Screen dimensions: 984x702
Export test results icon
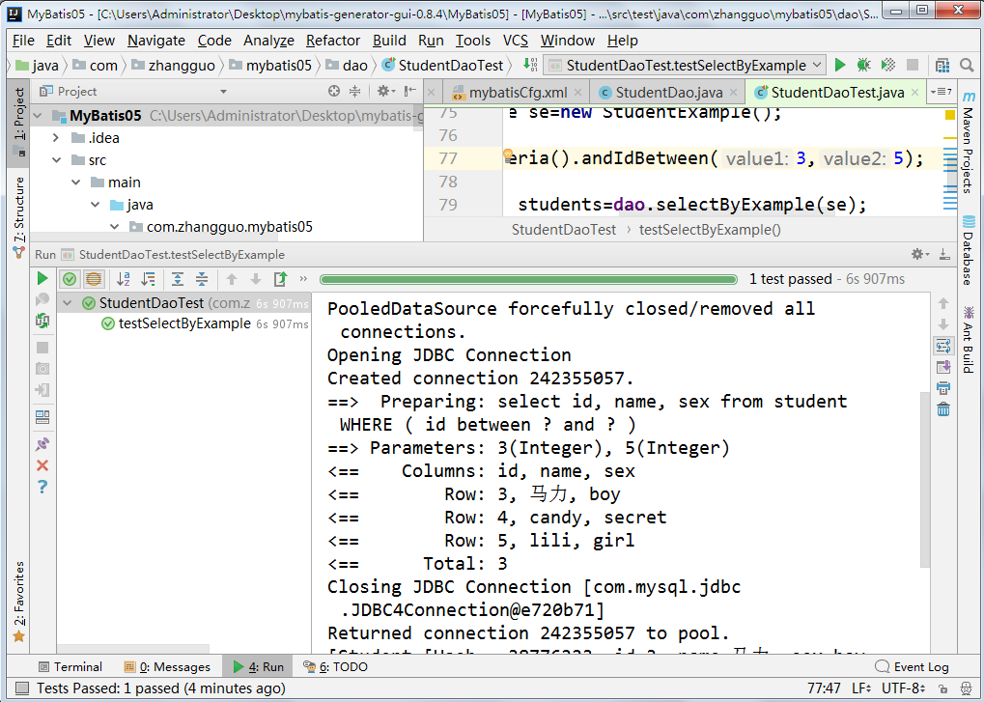coord(280,278)
